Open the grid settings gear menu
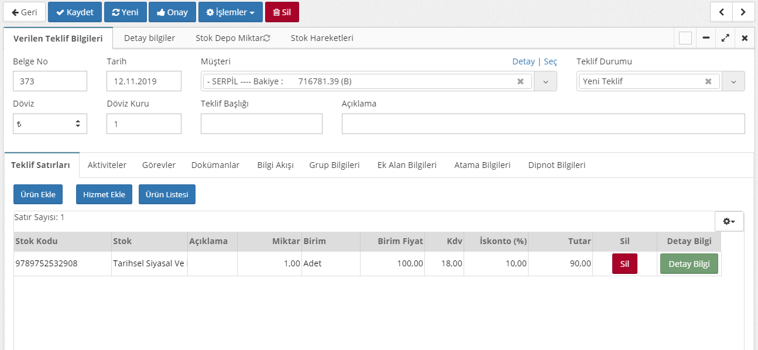This screenshot has height=350, width=758. (x=729, y=221)
